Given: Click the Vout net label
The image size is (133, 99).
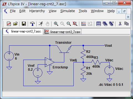Looking at the screenshot, I should [108, 46].
